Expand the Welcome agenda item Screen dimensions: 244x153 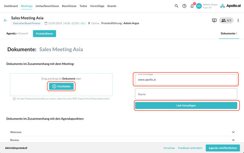[233, 132]
